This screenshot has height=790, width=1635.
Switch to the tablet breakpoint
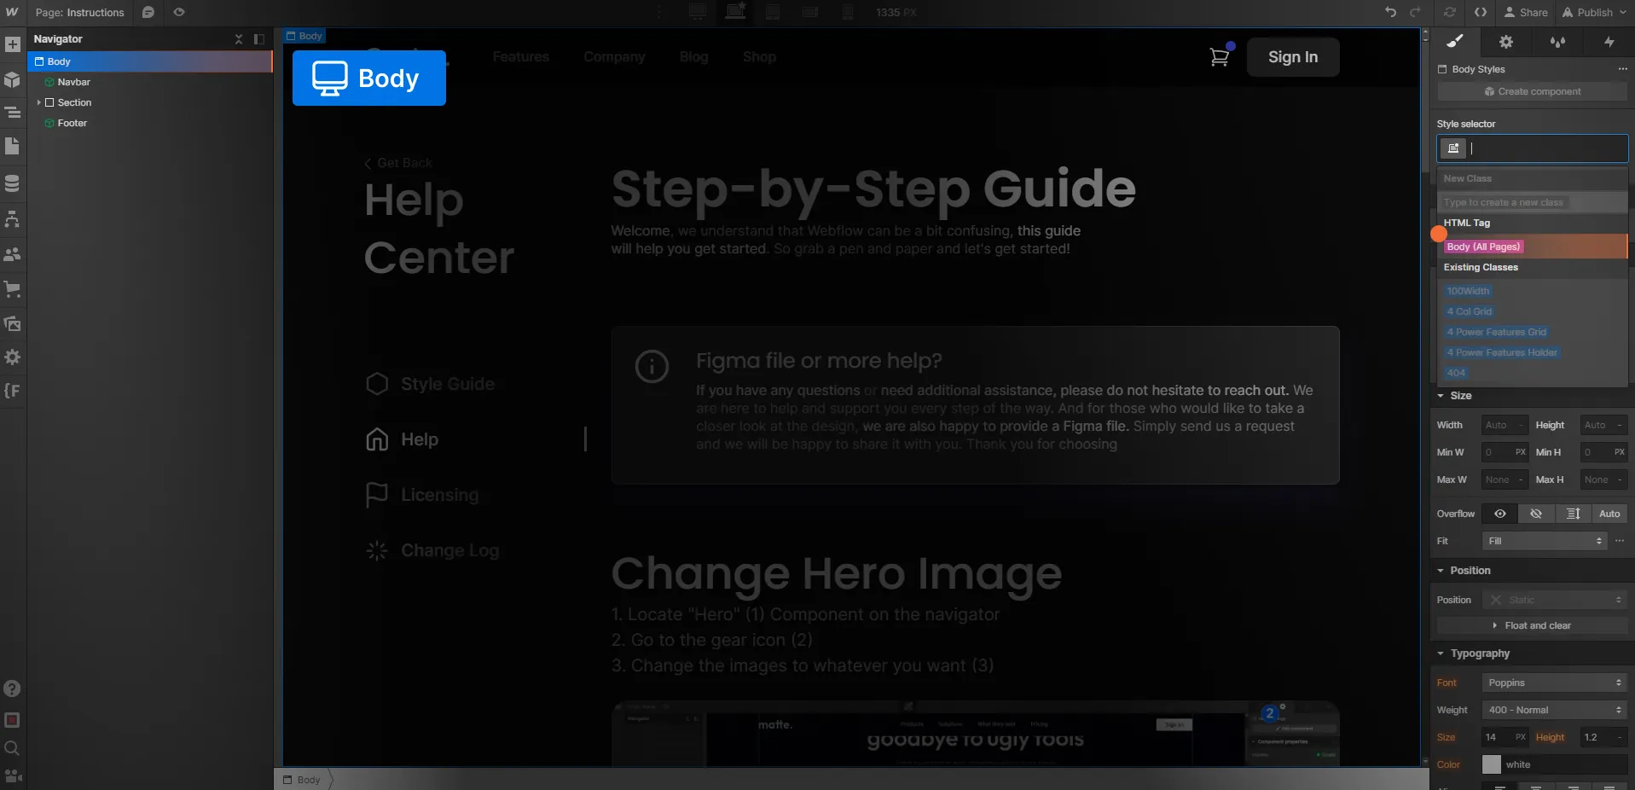pyautogui.click(x=773, y=12)
